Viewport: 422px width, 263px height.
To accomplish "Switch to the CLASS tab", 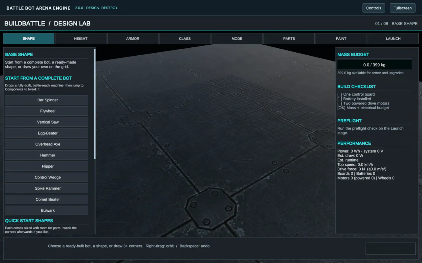I will click(x=185, y=38).
